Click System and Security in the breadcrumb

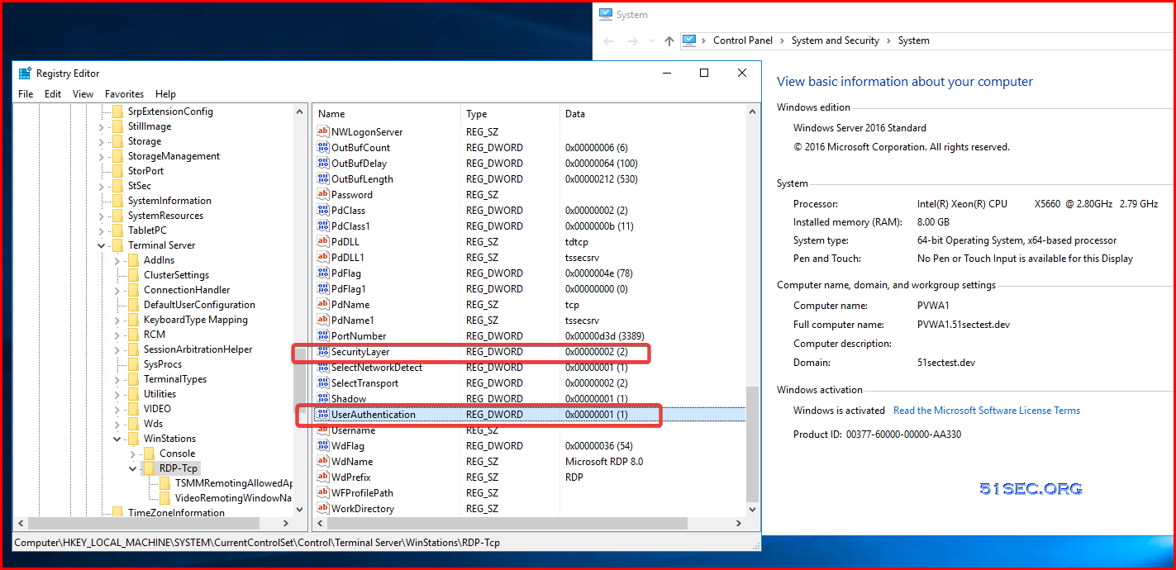coord(836,40)
